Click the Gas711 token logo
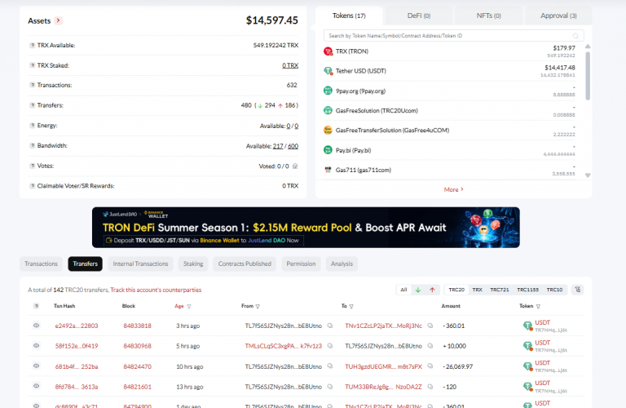The image size is (626, 408). pyautogui.click(x=328, y=170)
